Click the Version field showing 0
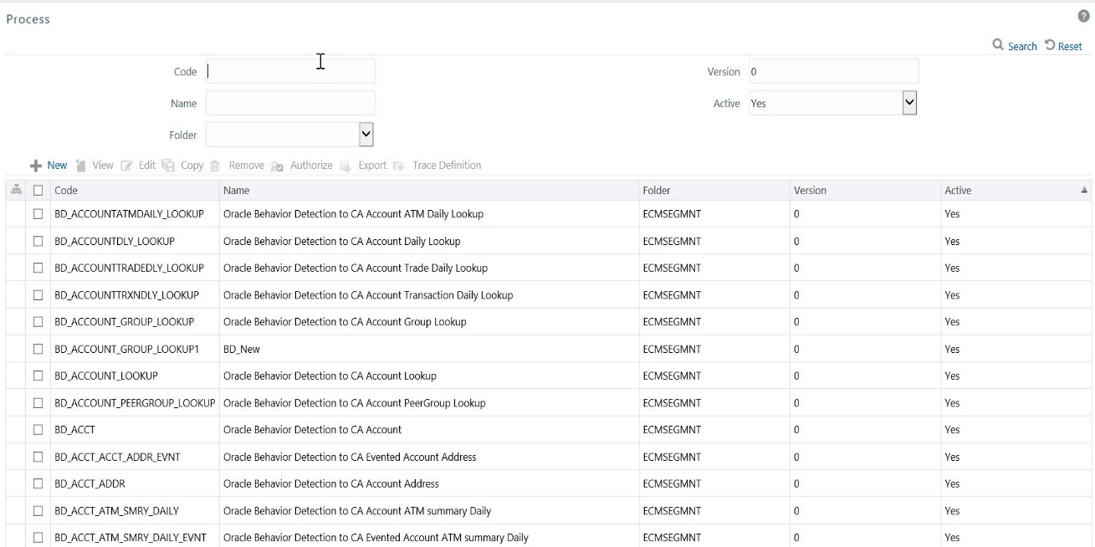Viewport: 1095px width, 547px height. [x=833, y=71]
